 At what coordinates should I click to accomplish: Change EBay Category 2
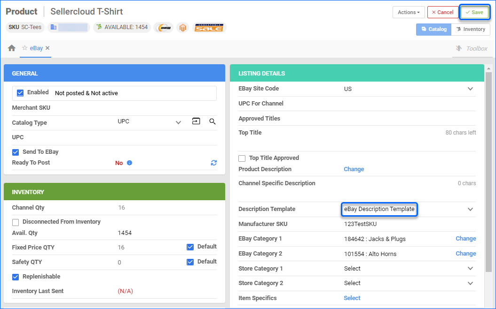(x=466, y=254)
